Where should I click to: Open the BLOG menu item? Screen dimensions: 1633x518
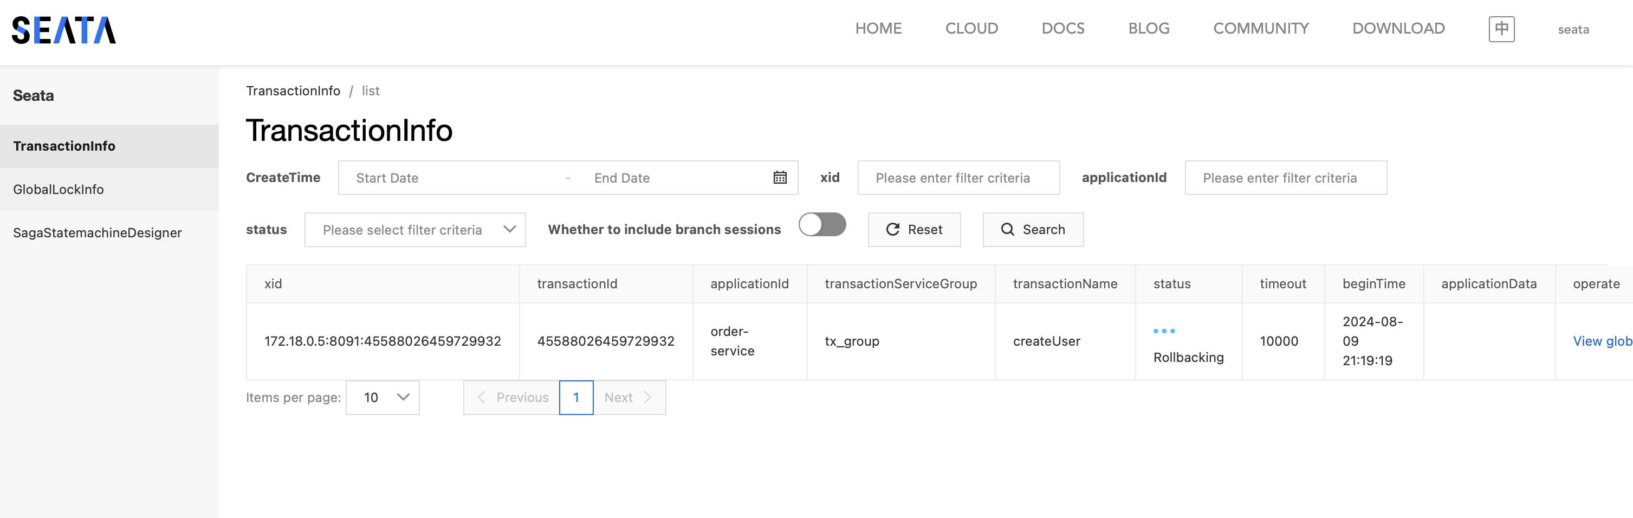1149,29
